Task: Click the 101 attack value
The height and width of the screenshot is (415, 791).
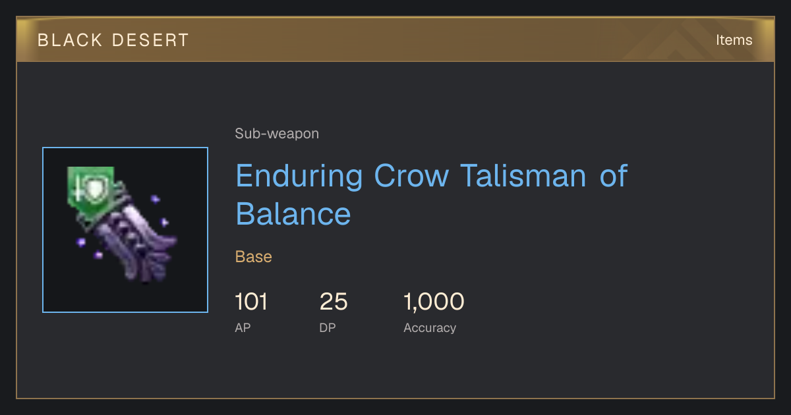Action: (x=251, y=302)
